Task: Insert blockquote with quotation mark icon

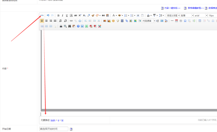Action: (x=103, y=15)
